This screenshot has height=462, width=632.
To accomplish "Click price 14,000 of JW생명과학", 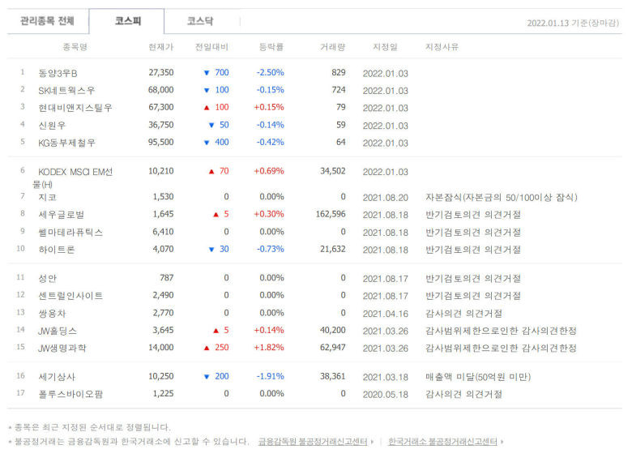I will click(160, 348).
